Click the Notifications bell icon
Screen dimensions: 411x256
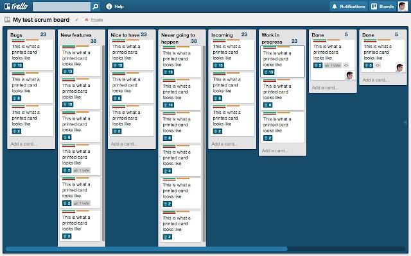pos(335,6)
